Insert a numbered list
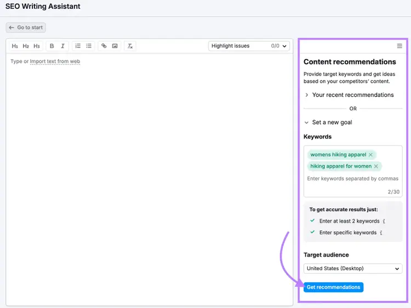 [78, 46]
